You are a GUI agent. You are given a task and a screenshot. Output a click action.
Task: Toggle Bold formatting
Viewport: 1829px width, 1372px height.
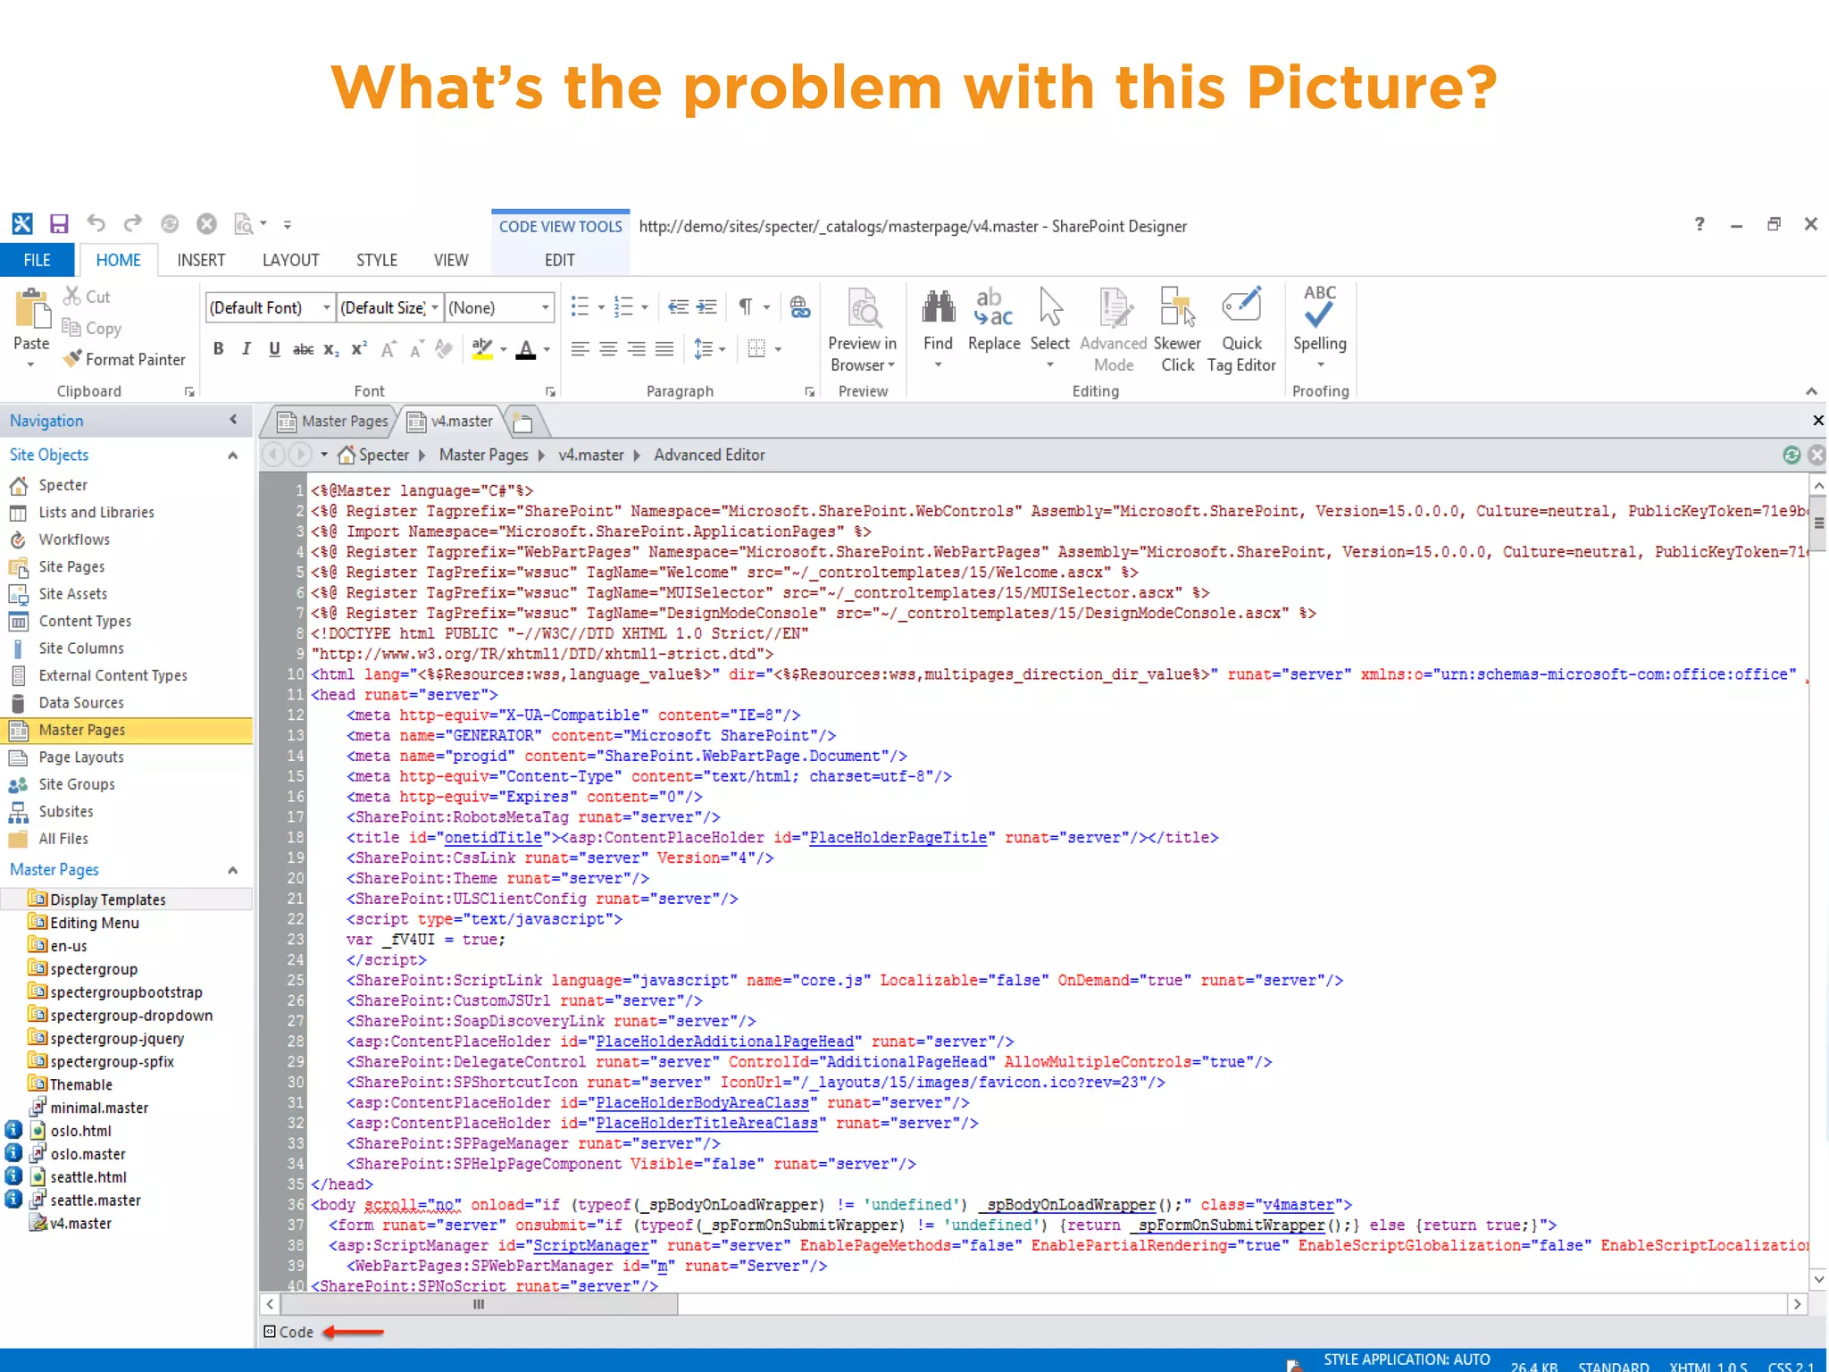(x=219, y=349)
